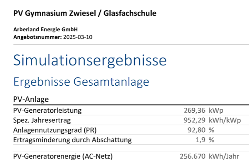Select the Ertragsminderung durch Abschattung label
This screenshot has width=249, height=160.
72,140
